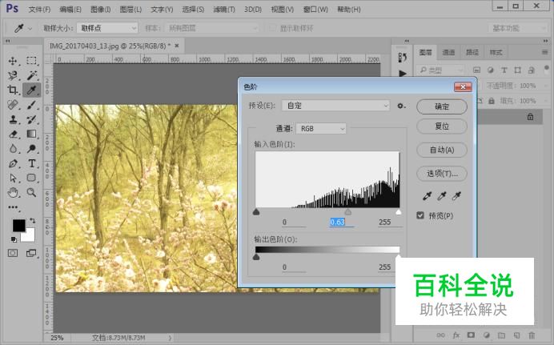
Task: Open the Preset dropdown in Levels
Action: (335, 106)
